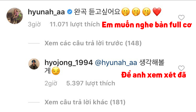
Task: Click the smirking face emoji in the reply
Action: click(56, 71)
